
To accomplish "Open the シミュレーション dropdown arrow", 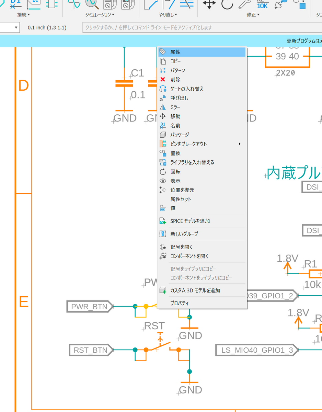I will pos(99,14).
